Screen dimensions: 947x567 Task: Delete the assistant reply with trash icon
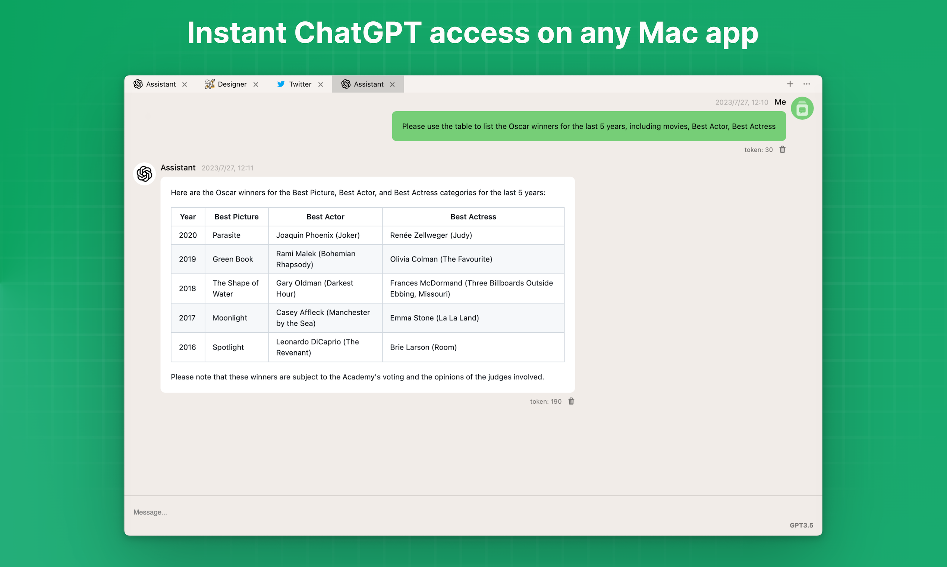point(571,401)
